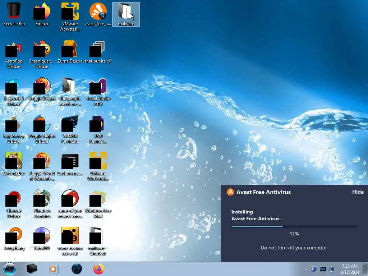Viewport: 368px width, 276px height.
Task: Select the VM0b0t KevinSite icon
Action: (x=70, y=129)
